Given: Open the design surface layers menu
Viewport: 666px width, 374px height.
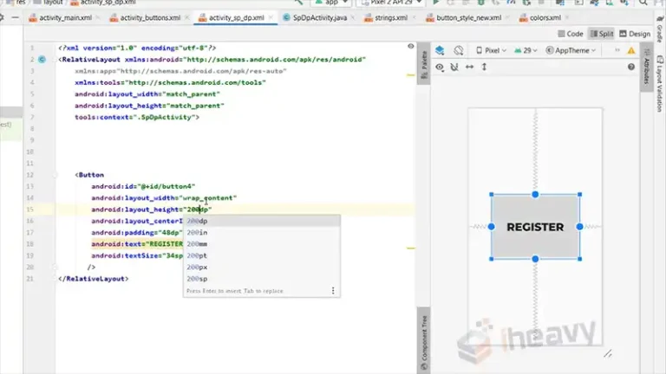Looking at the screenshot, I should coord(440,50).
